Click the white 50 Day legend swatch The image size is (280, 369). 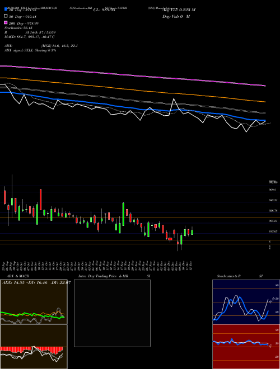coord(6,16)
